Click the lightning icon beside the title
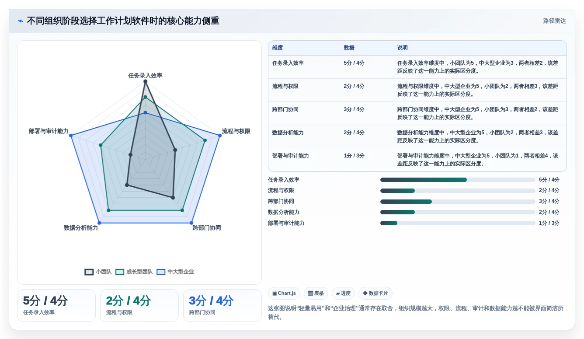Viewport: 584px width, 339px height. (21, 21)
